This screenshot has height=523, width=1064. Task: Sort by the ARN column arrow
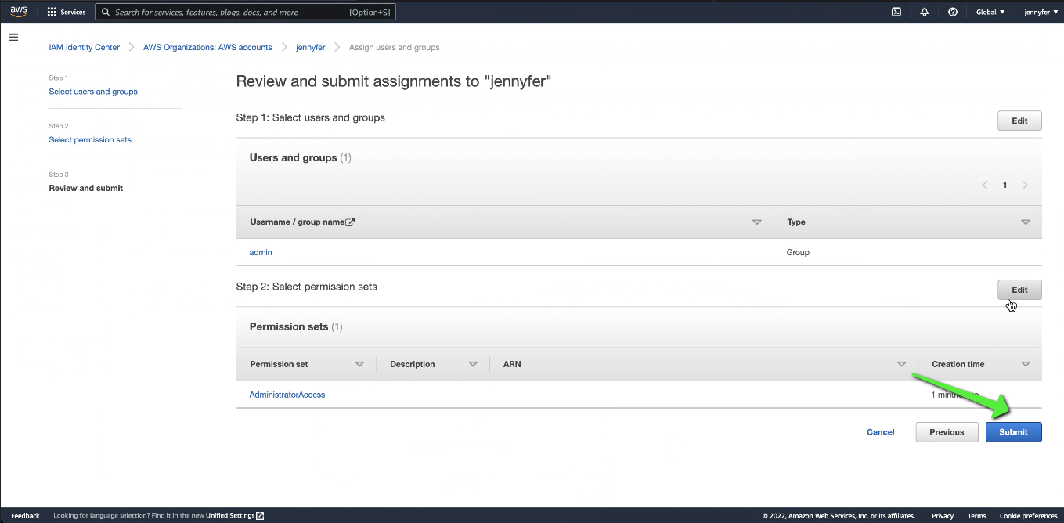point(902,365)
